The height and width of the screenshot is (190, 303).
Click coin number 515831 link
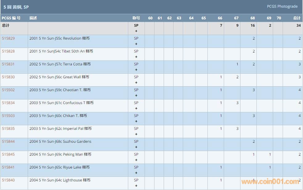click(x=8, y=64)
